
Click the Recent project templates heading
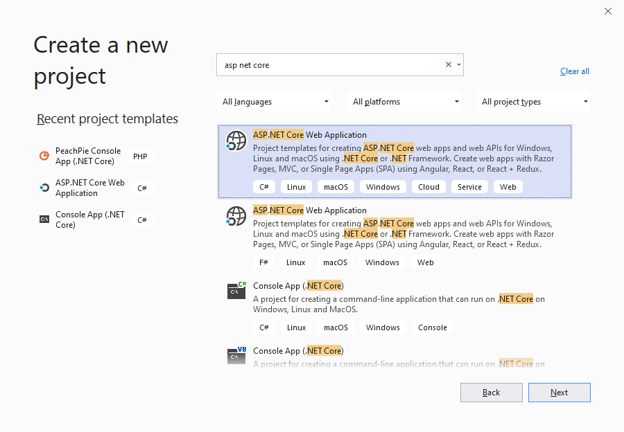pyautogui.click(x=107, y=119)
